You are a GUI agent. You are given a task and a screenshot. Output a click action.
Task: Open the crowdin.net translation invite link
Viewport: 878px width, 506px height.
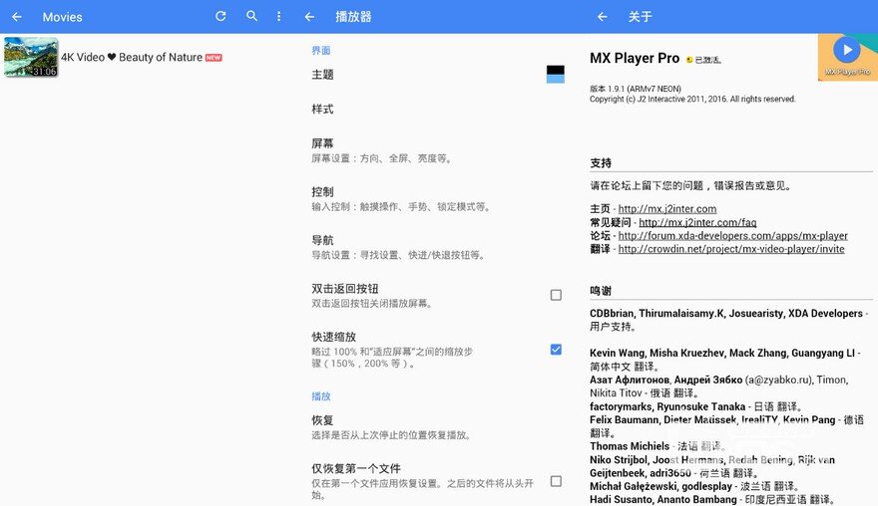pyautogui.click(x=731, y=249)
